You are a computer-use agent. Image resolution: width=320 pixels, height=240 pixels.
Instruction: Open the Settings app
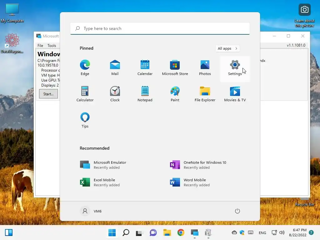235,69
